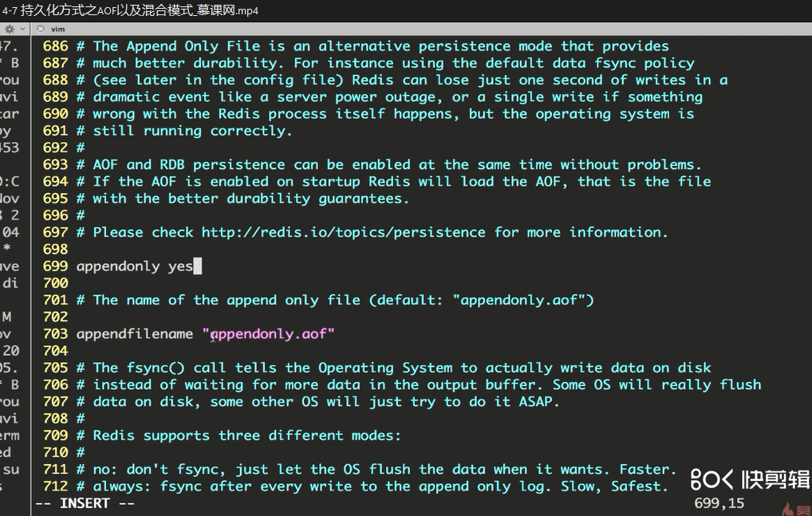Click the gear settings icon

point(10,28)
